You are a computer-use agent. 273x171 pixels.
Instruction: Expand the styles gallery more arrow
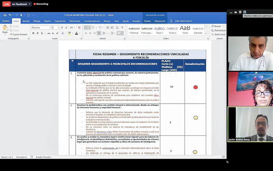pos(206,34)
